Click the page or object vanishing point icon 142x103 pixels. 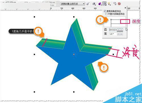click(x=88, y=4)
